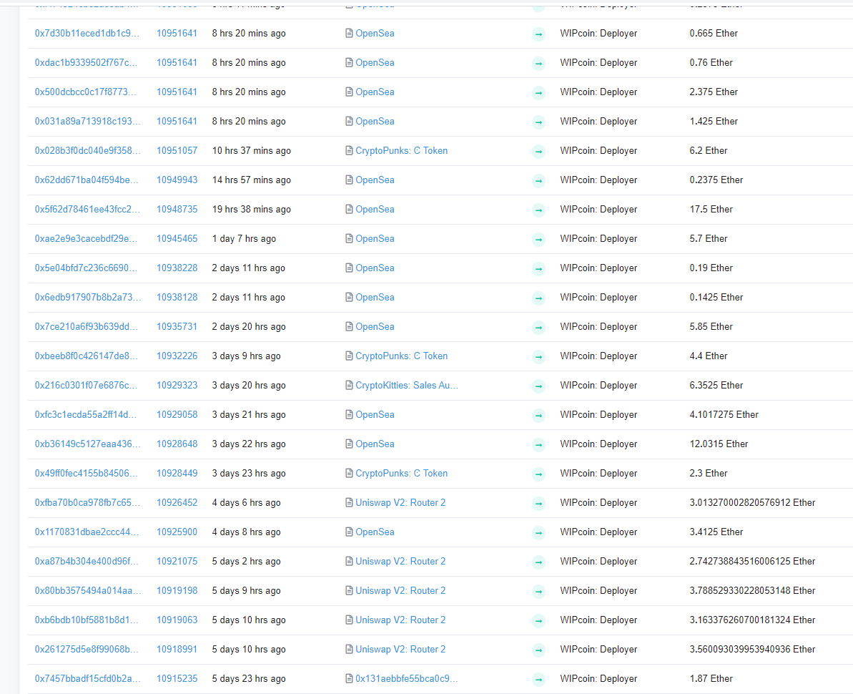
Task: Click contract file icon beside 0x131aebbfe55bca0c9...
Action: tap(349, 680)
